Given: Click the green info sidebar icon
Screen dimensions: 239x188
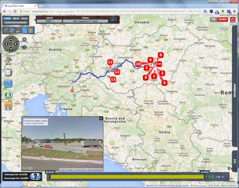Looking at the screenshot, I should coord(8,94).
